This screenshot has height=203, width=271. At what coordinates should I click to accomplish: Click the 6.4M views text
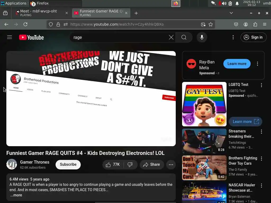(19, 179)
